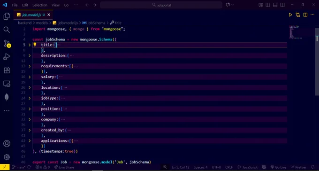Open changes compare icon in editor toolbar
The width and height of the screenshot is (319, 171).
coord(298,15)
